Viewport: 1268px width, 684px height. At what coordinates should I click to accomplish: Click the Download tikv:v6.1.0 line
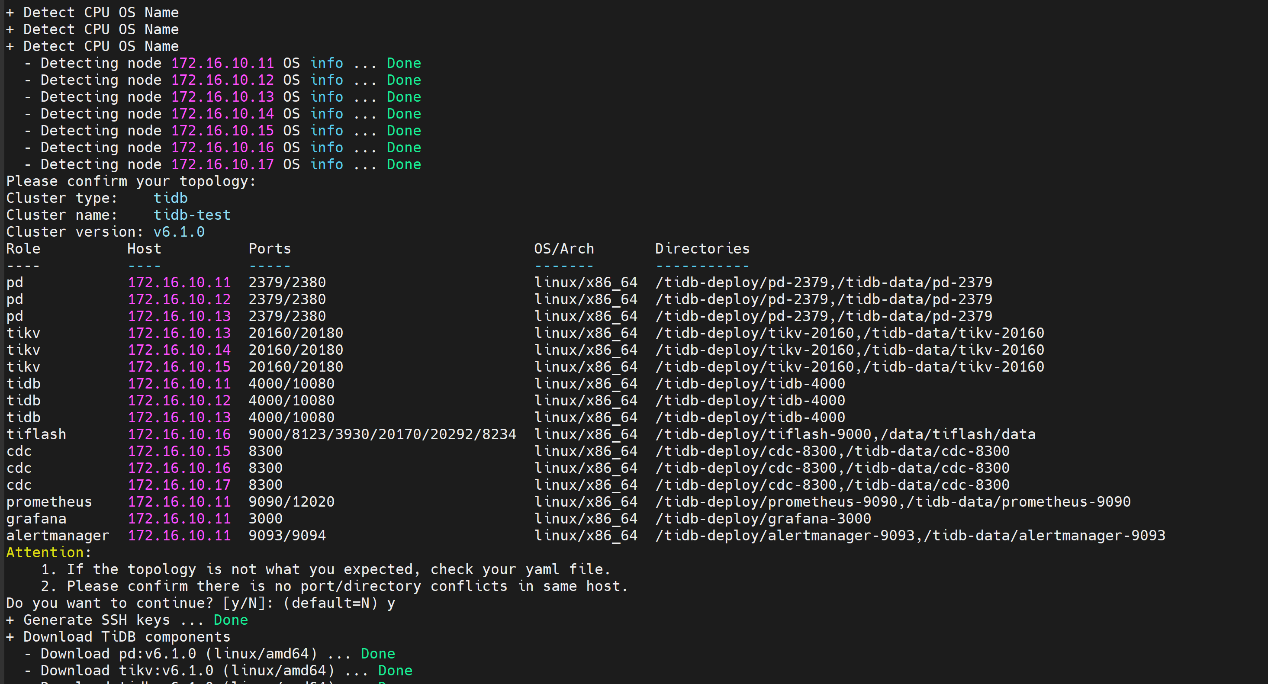tap(218, 670)
